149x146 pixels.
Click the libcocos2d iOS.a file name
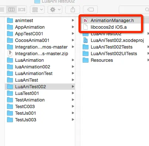click(x=109, y=27)
